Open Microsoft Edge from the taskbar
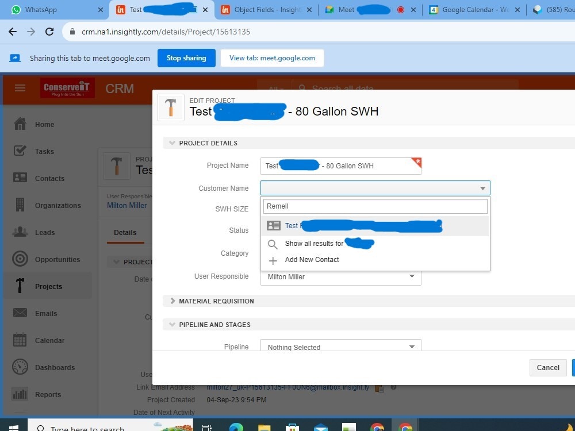The image size is (575, 431). (236, 428)
